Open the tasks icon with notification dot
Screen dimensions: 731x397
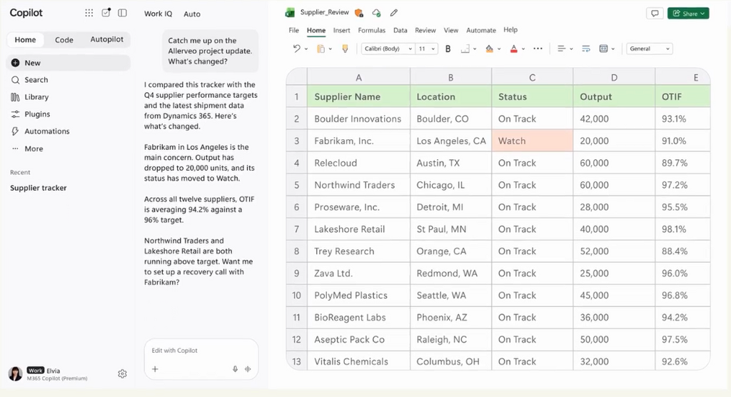coord(106,13)
